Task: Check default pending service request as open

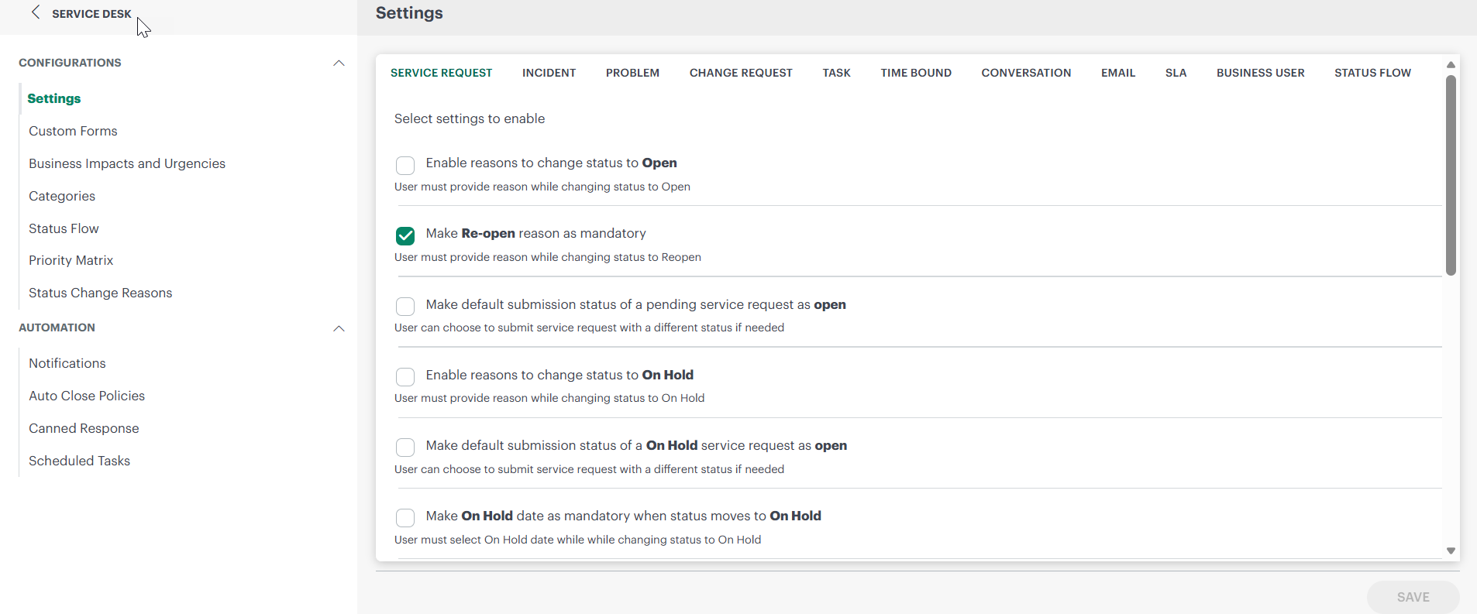Action: coord(405,307)
